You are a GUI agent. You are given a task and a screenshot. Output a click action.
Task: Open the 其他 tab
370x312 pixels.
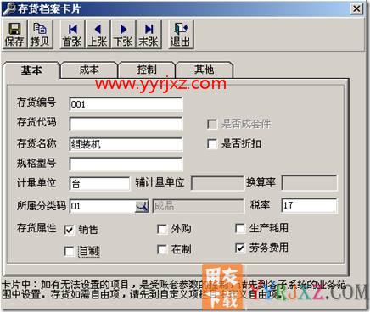(x=205, y=70)
